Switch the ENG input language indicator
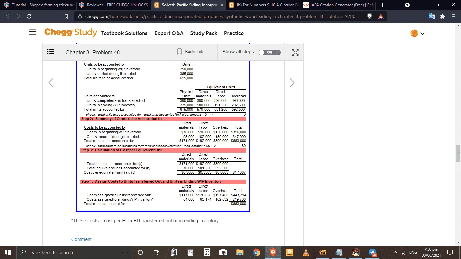Image resolution: width=461 pixels, height=259 pixels. [413, 252]
